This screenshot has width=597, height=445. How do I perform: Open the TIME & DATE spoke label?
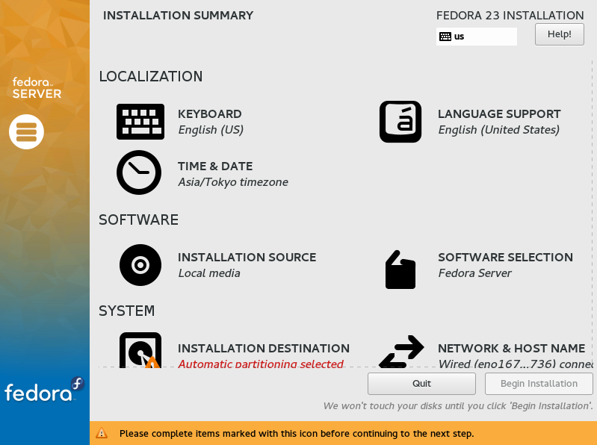point(215,167)
